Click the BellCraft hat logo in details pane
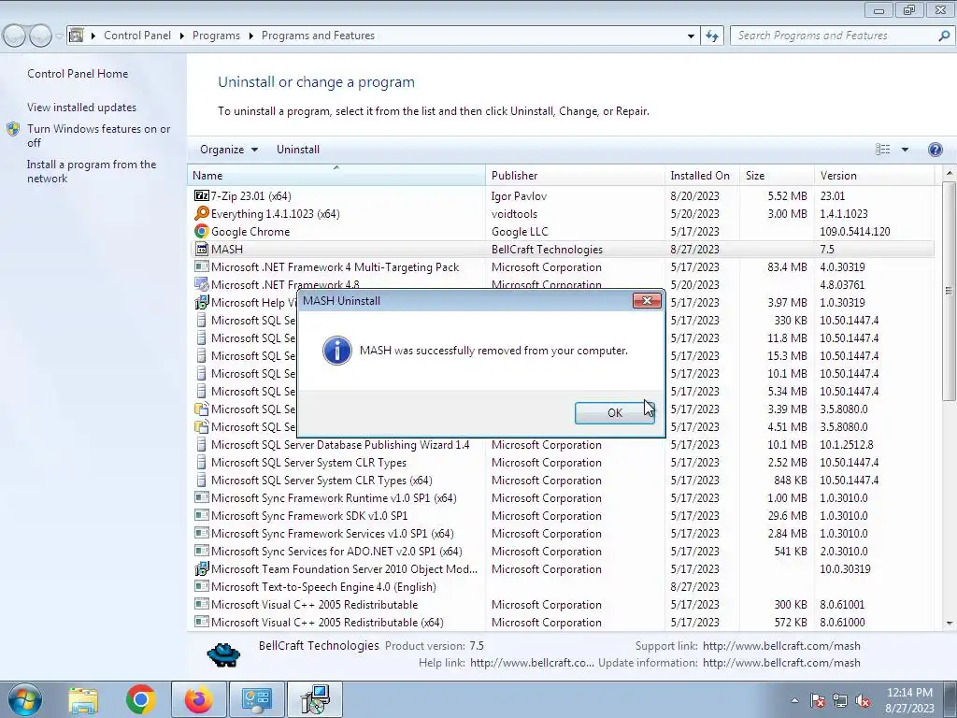This screenshot has height=718, width=957. click(x=223, y=654)
